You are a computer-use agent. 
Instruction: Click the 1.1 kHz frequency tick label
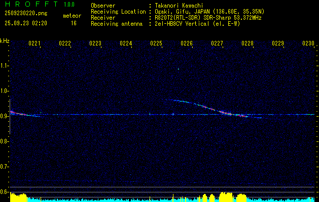tap(4, 66)
